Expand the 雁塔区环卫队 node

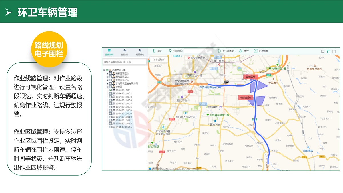tap(107, 77)
